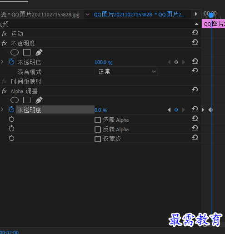Toggle the Alpha 调整 fx effect

pos(4,91)
